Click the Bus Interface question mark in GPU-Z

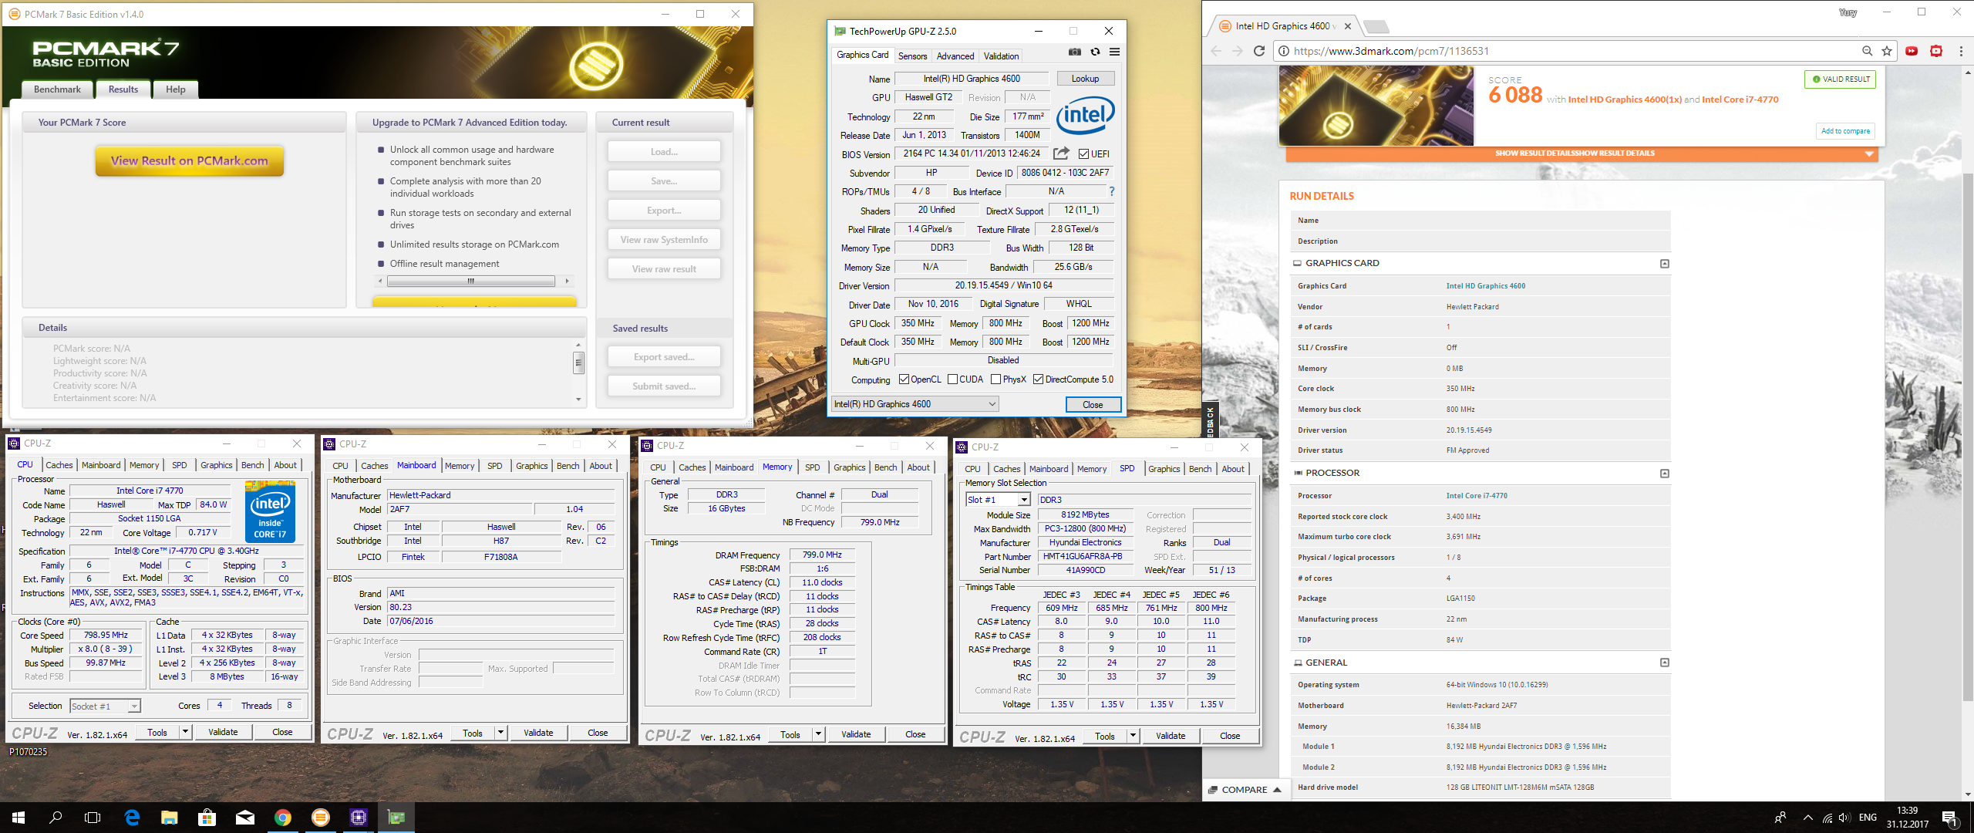1111,191
